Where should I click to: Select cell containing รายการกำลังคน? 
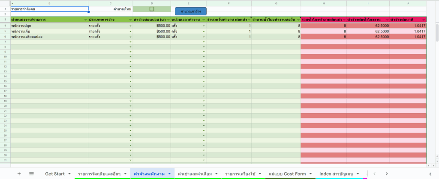point(49,9)
